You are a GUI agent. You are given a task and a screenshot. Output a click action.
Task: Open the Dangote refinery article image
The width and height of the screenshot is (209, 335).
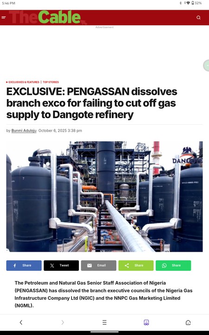[x=104, y=196]
